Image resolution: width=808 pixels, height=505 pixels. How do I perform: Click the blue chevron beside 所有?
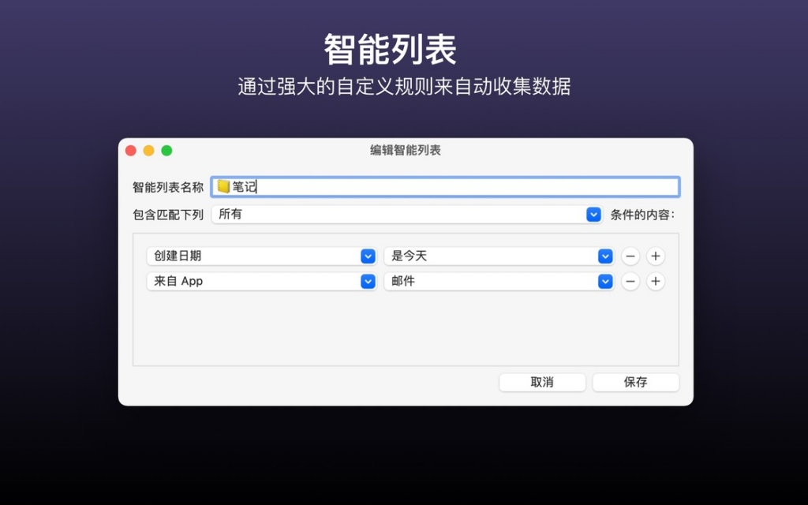[x=593, y=214]
